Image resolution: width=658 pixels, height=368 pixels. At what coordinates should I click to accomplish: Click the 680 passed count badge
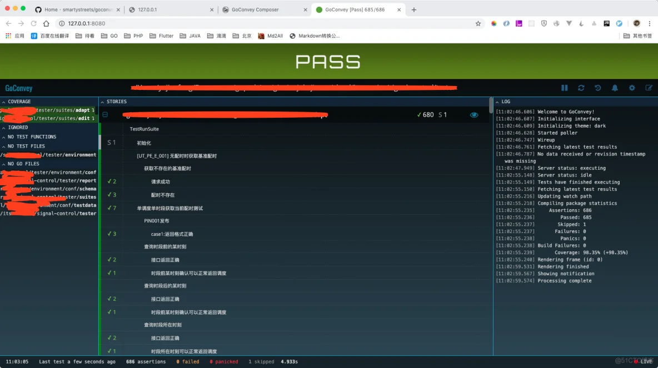(x=426, y=115)
